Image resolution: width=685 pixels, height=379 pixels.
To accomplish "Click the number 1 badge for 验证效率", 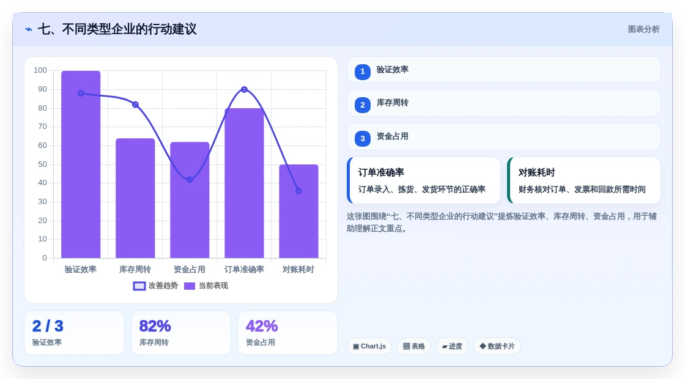I will (x=363, y=72).
